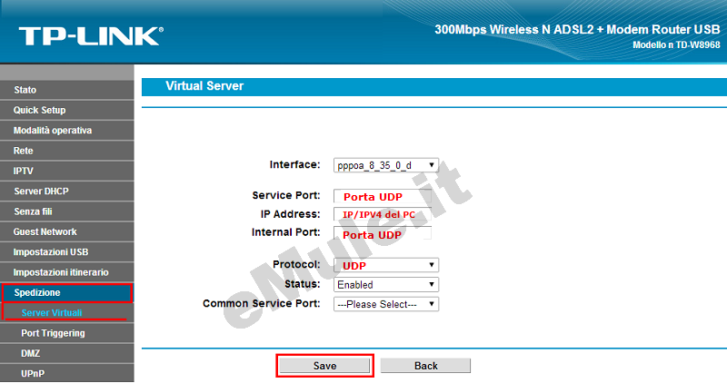Open the Stato menu item
This screenshot has width=727, height=383.
pyautogui.click(x=66, y=90)
